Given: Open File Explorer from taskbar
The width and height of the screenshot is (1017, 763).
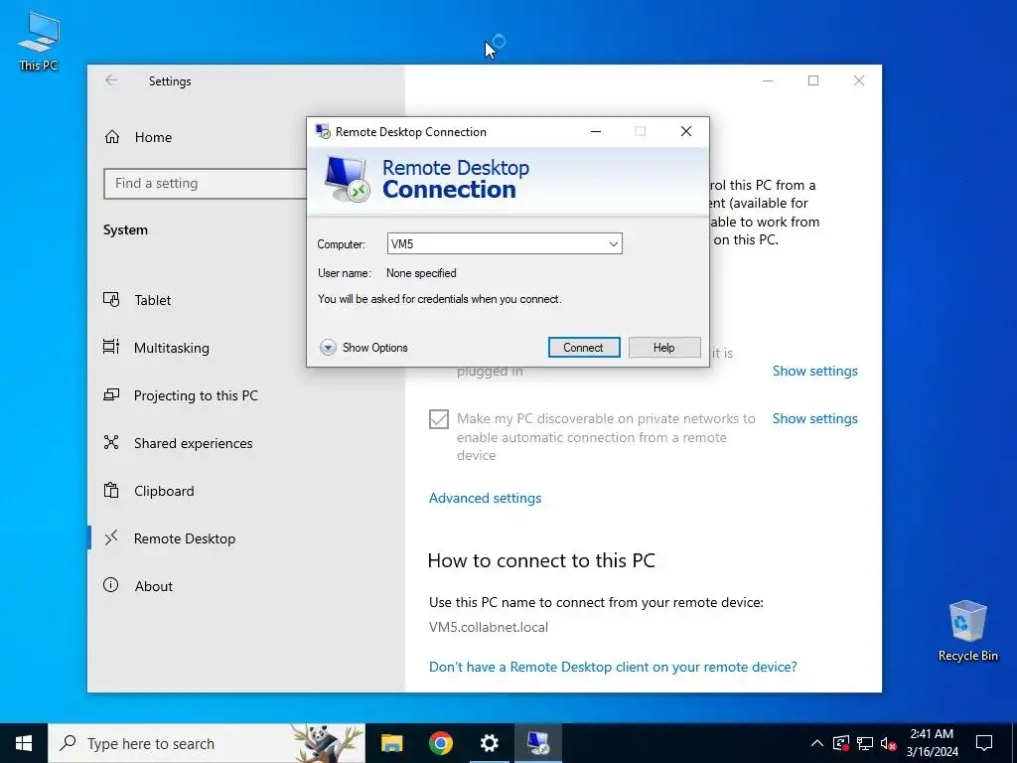Looking at the screenshot, I should (x=391, y=743).
